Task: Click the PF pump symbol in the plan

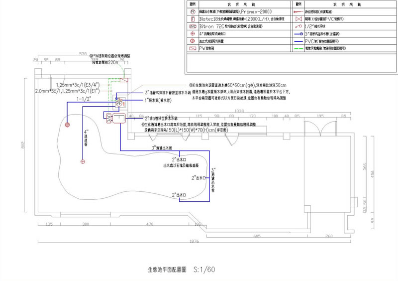Action: [118, 103]
